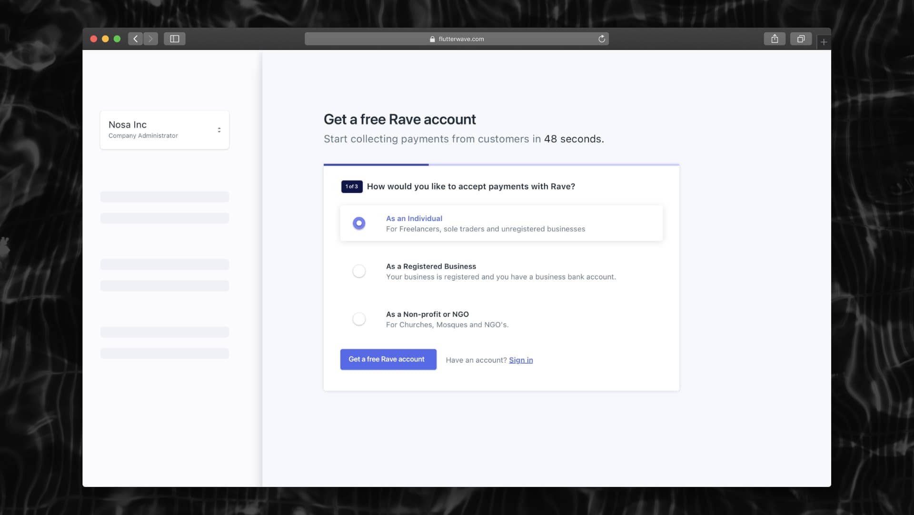Click 'How would you like to accept payments' question

[x=471, y=187]
